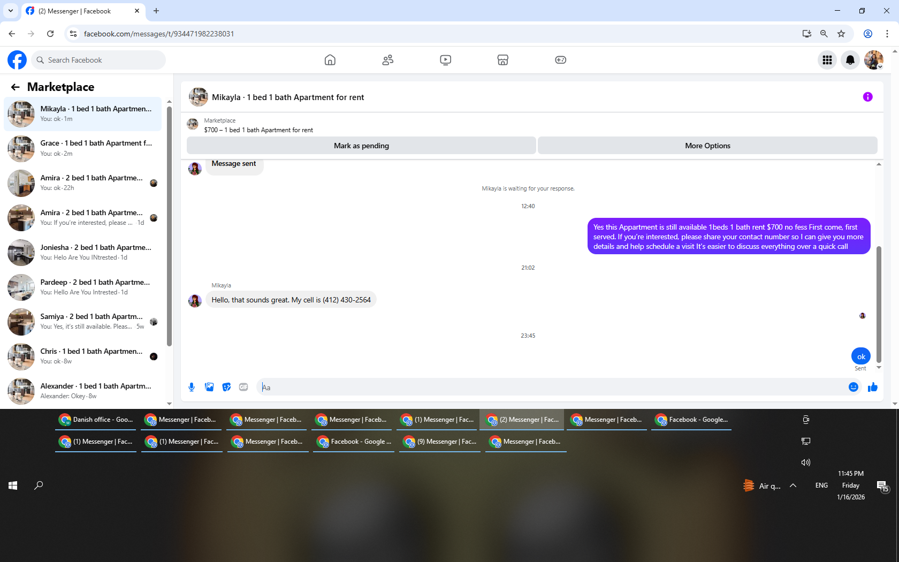Open Notifications bell icon
The width and height of the screenshot is (899, 562).
(x=850, y=60)
